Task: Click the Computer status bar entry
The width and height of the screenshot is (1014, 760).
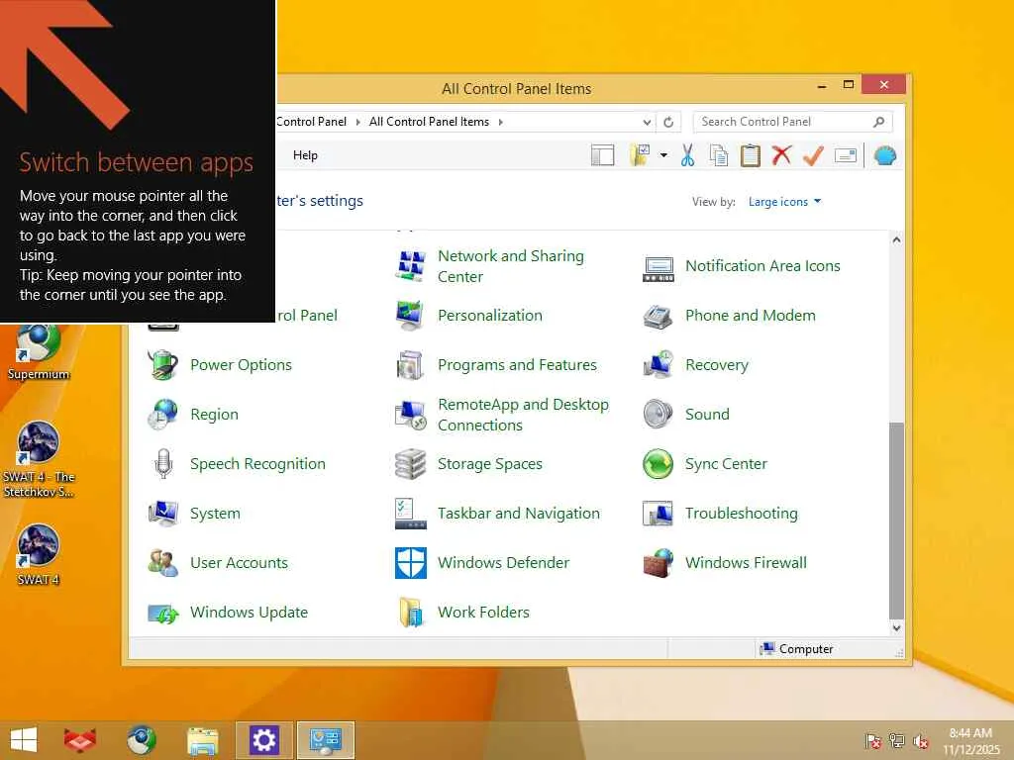Action: [x=797, y=649]
